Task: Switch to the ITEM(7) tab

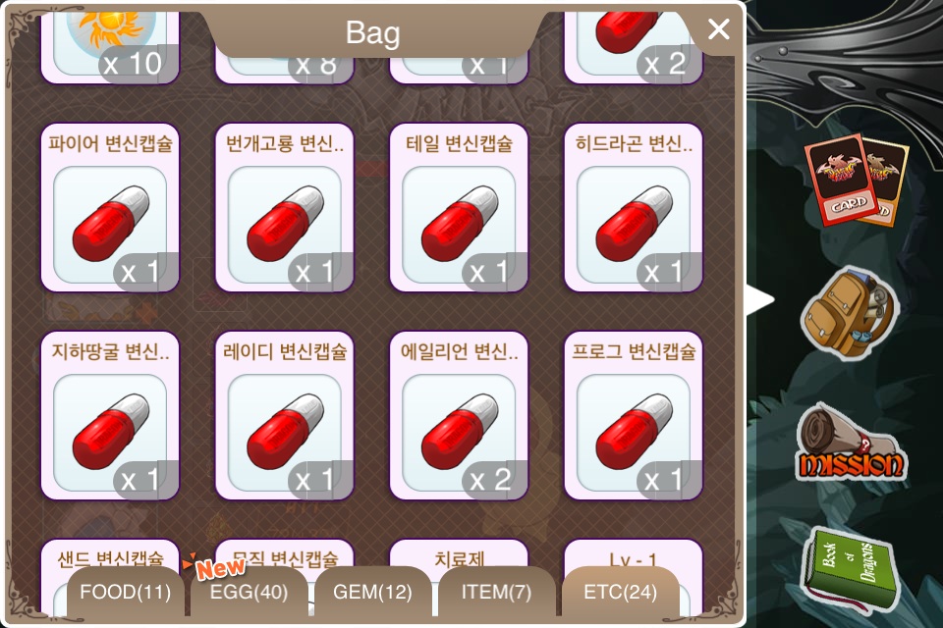Action: [x=497, y=592]
